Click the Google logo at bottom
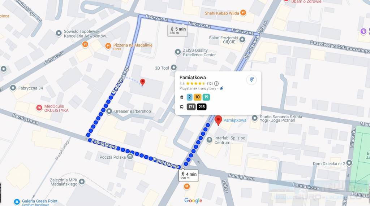 point(193,201)
